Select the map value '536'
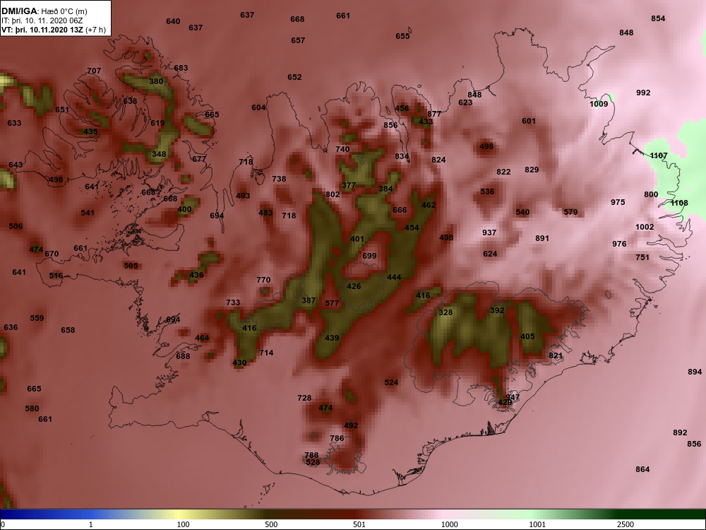The width and height of the screenshot is (706, 530). pyautogui.click(x=487, y=192)
